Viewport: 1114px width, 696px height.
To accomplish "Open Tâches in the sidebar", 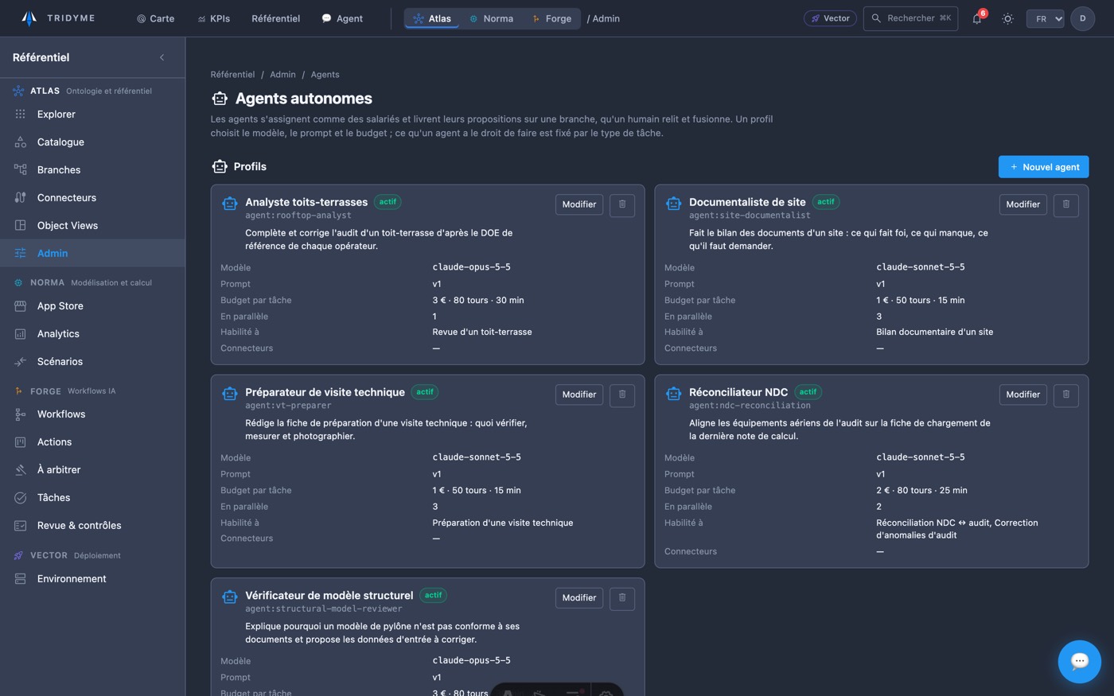I will [x=92, y=498].
